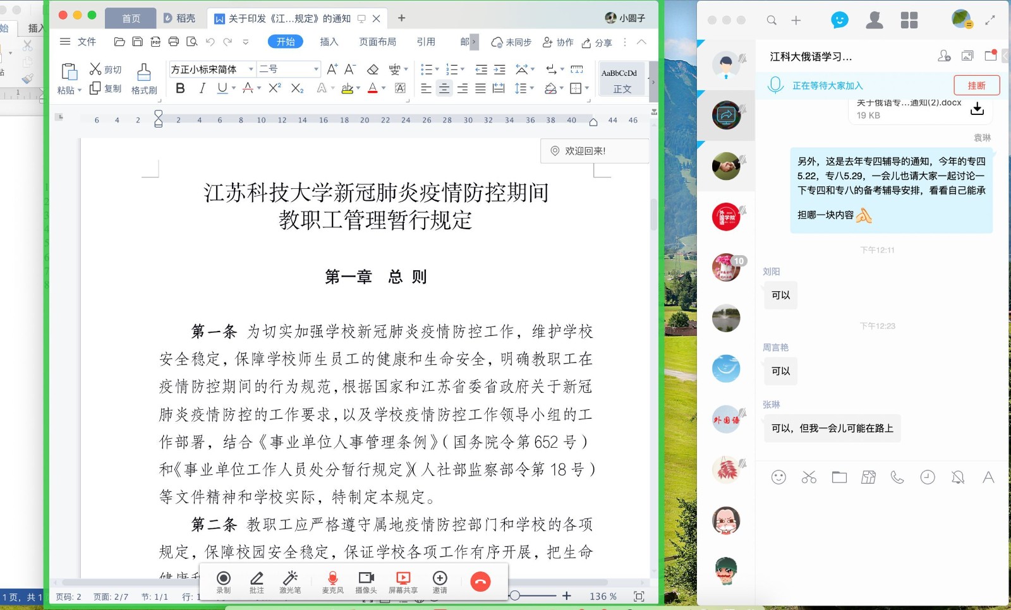Open the emoji picker in chat
The image size is (1011, 610).
coord(778,477)
